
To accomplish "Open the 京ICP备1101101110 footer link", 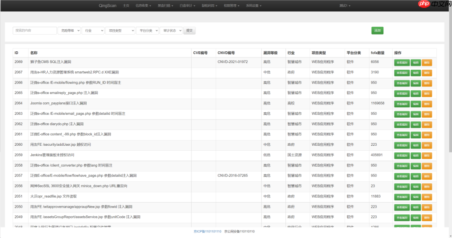I will click(208, 231).
